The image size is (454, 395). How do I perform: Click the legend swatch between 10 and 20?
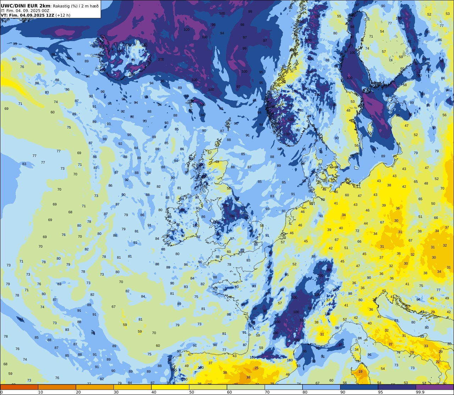(x=57, y=387)
